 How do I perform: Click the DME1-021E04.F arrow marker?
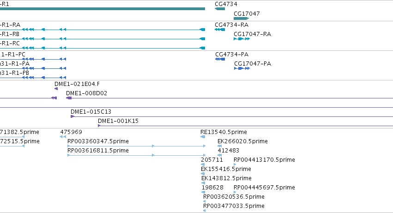56,89
